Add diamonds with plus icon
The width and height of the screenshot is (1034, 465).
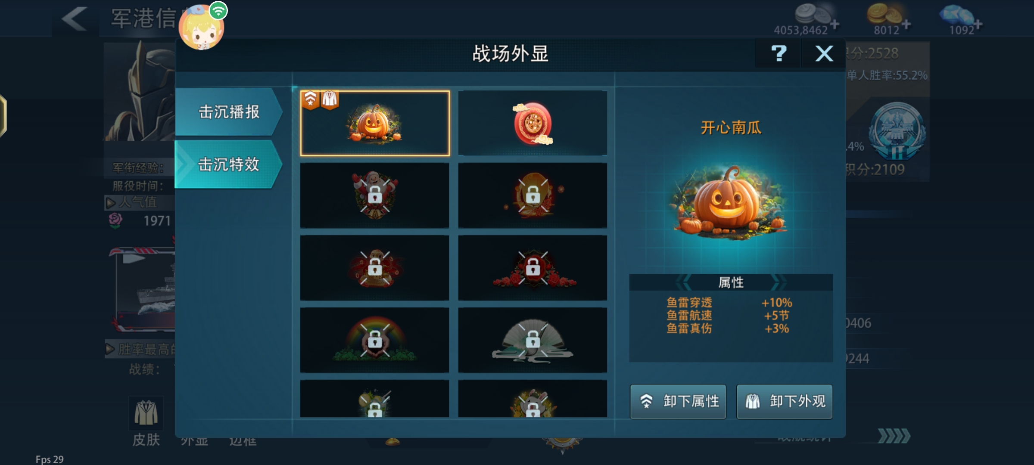978,25
